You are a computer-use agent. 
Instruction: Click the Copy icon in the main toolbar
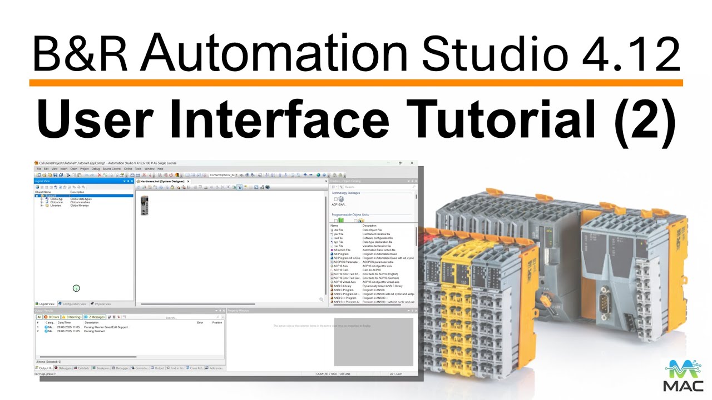tap(73, 175)
